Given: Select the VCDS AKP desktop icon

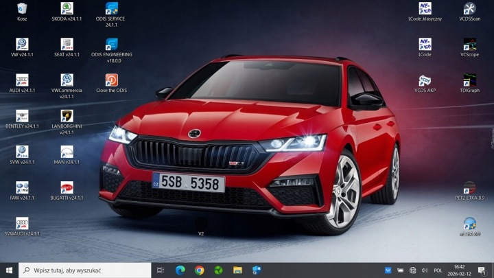Looking at the screenshot, I should [425, 84].
